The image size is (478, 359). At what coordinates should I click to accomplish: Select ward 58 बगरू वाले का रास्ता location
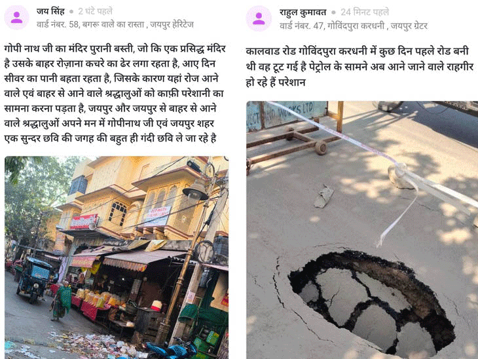tap(115, 24)
